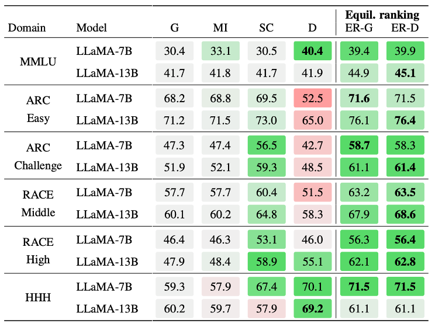Click the bold green 40.4 cell
Screen dimensions: 435x327
312,51
